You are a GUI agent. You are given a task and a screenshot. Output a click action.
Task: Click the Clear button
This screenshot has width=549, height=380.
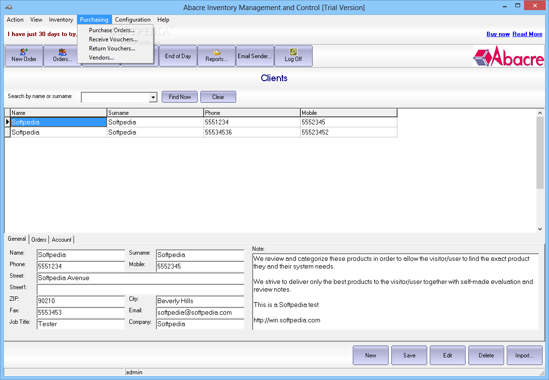click(x=218, y=97)
